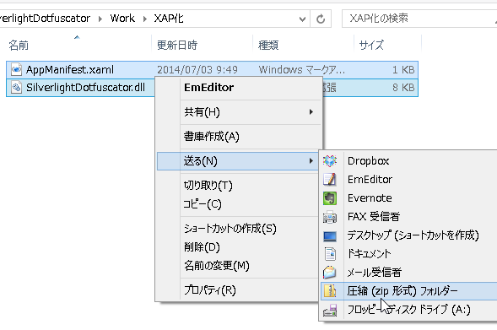
Task: Refresh the folder with the reload button
Action: 321,19
